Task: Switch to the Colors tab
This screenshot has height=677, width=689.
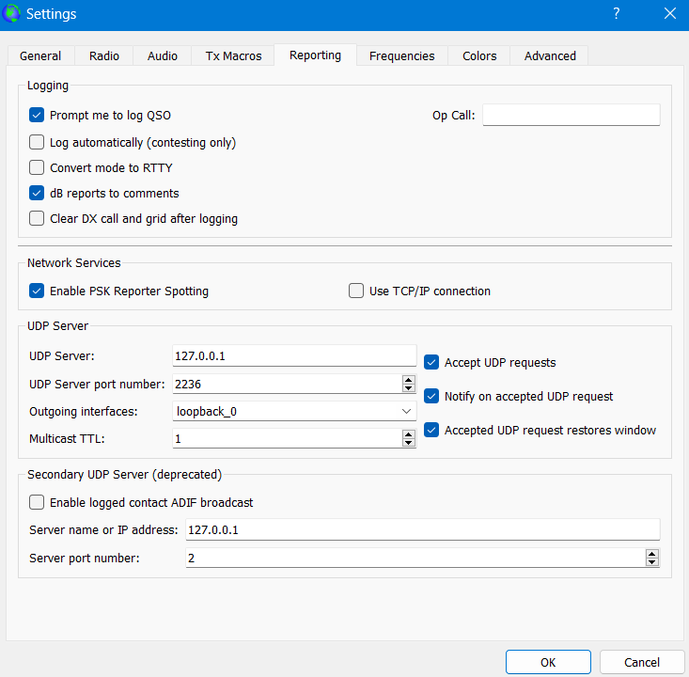Action: (479, 55)
